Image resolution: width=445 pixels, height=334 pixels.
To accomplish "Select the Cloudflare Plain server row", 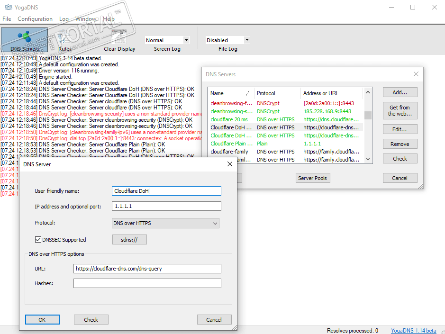I will (285, 144).
